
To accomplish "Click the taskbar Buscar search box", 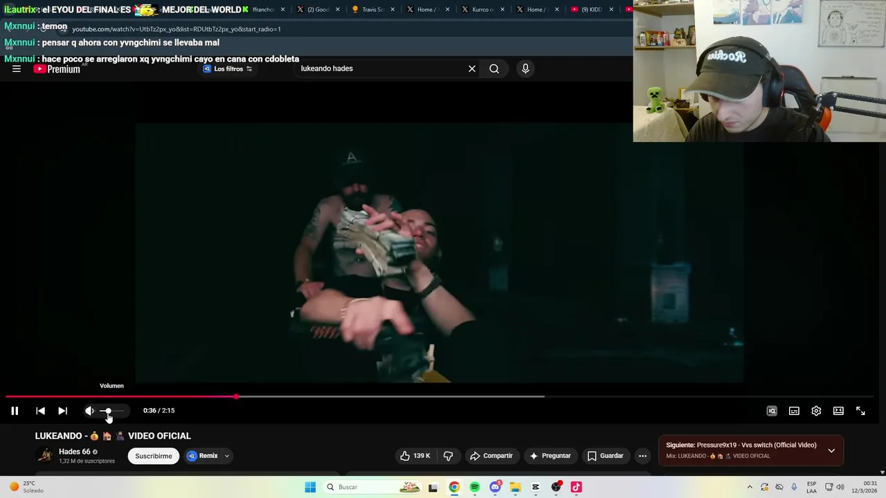I will click(372, 487).
